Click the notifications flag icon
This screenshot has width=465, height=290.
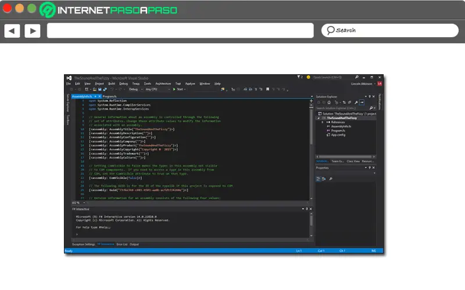[299, 77]
